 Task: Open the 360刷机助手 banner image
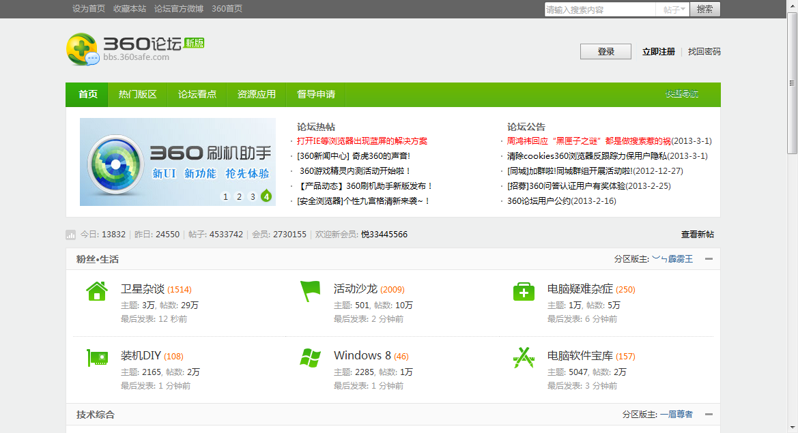[177, 162]
